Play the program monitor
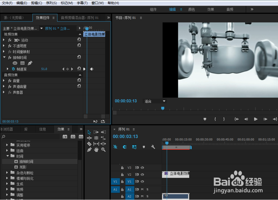The height and width of the screenshot is (200, 278). pos(256,119)
